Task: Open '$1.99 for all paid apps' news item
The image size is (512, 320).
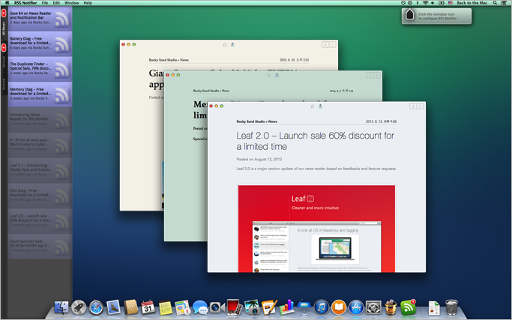Action: pos(40,145)
